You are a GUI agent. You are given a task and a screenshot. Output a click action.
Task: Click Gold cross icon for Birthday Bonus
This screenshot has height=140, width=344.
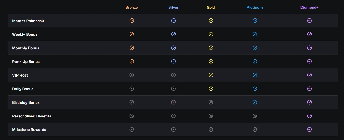[x=211, y=102]
